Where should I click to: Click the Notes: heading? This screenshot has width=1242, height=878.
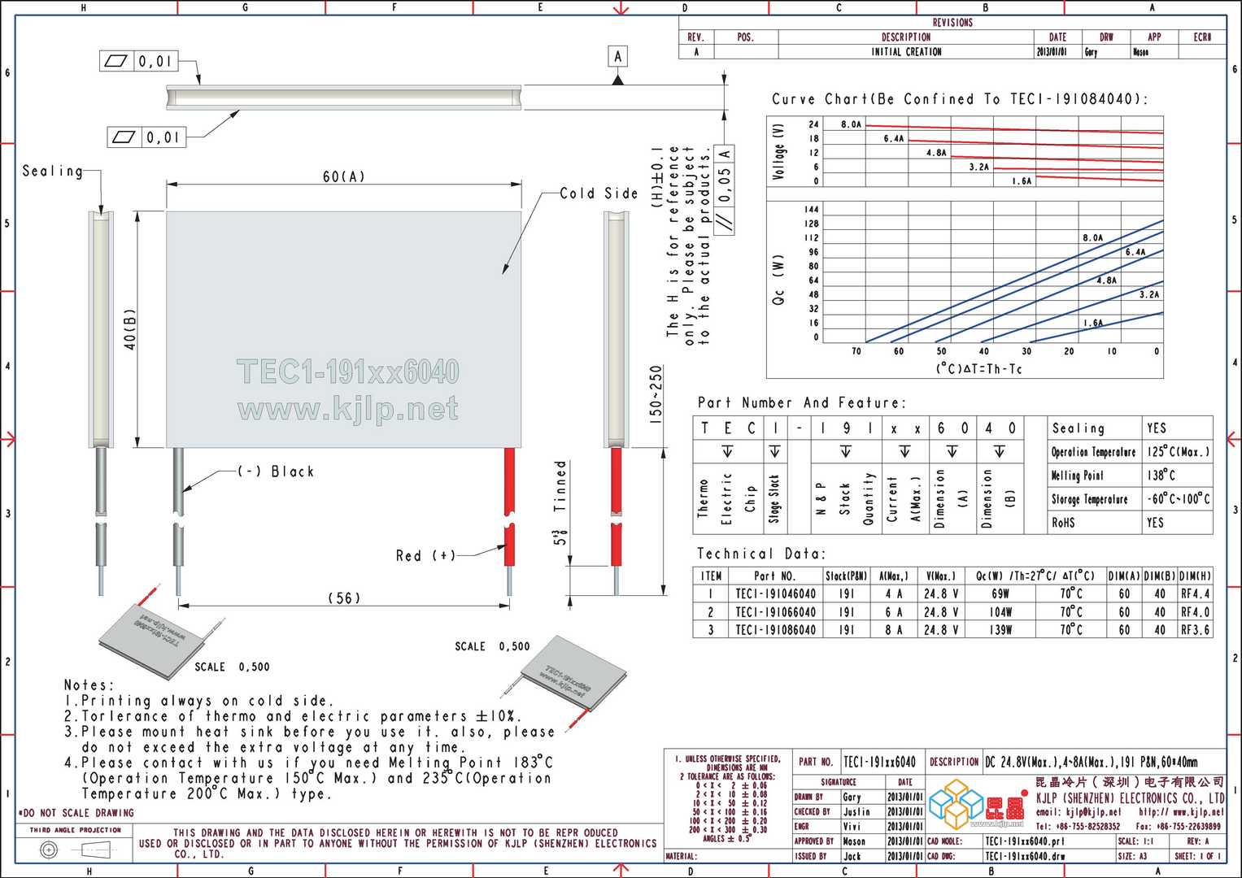point(89,685)
